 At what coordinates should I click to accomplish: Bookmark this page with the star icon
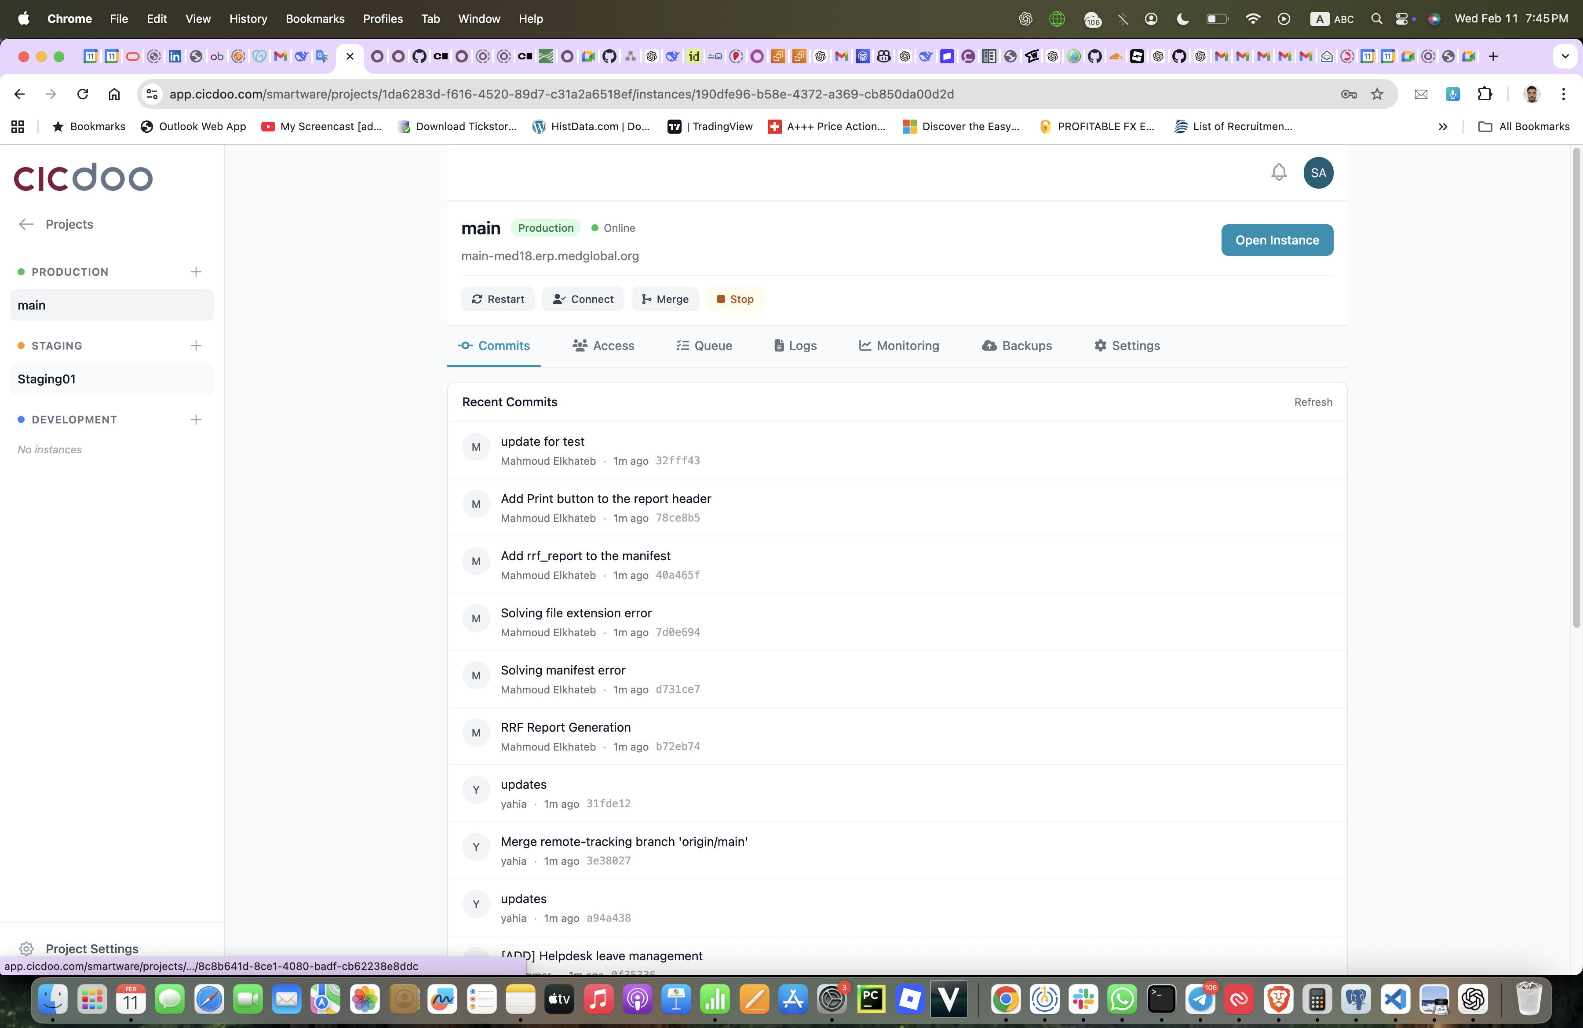(x=1377, y=94)
